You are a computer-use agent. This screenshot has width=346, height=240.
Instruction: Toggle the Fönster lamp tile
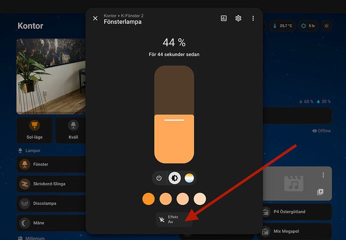tap(51, 164)
